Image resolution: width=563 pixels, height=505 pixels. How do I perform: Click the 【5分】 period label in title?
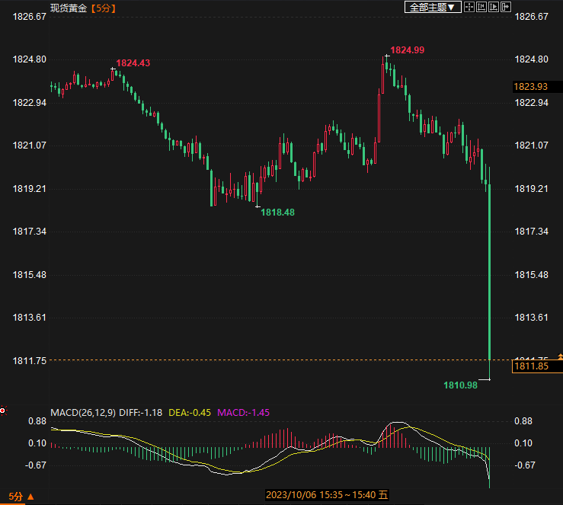point(105,8)
